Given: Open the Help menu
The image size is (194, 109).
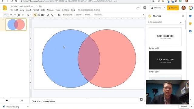Looking at the screenshot, I should point(73,10).
